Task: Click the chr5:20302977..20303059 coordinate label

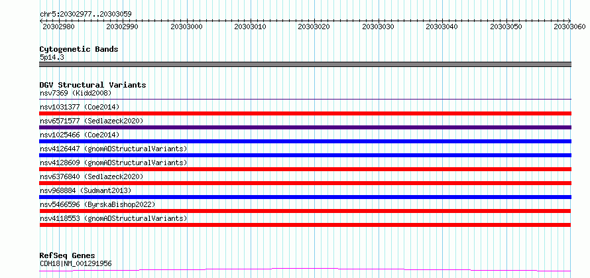Action: click(86, 15)
